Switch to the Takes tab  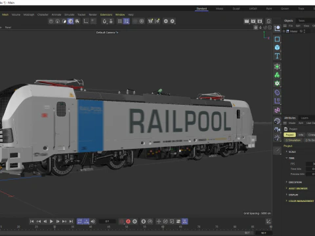click(301, 20)
